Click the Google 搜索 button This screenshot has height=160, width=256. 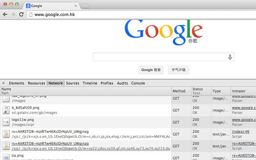click(151, 70)
